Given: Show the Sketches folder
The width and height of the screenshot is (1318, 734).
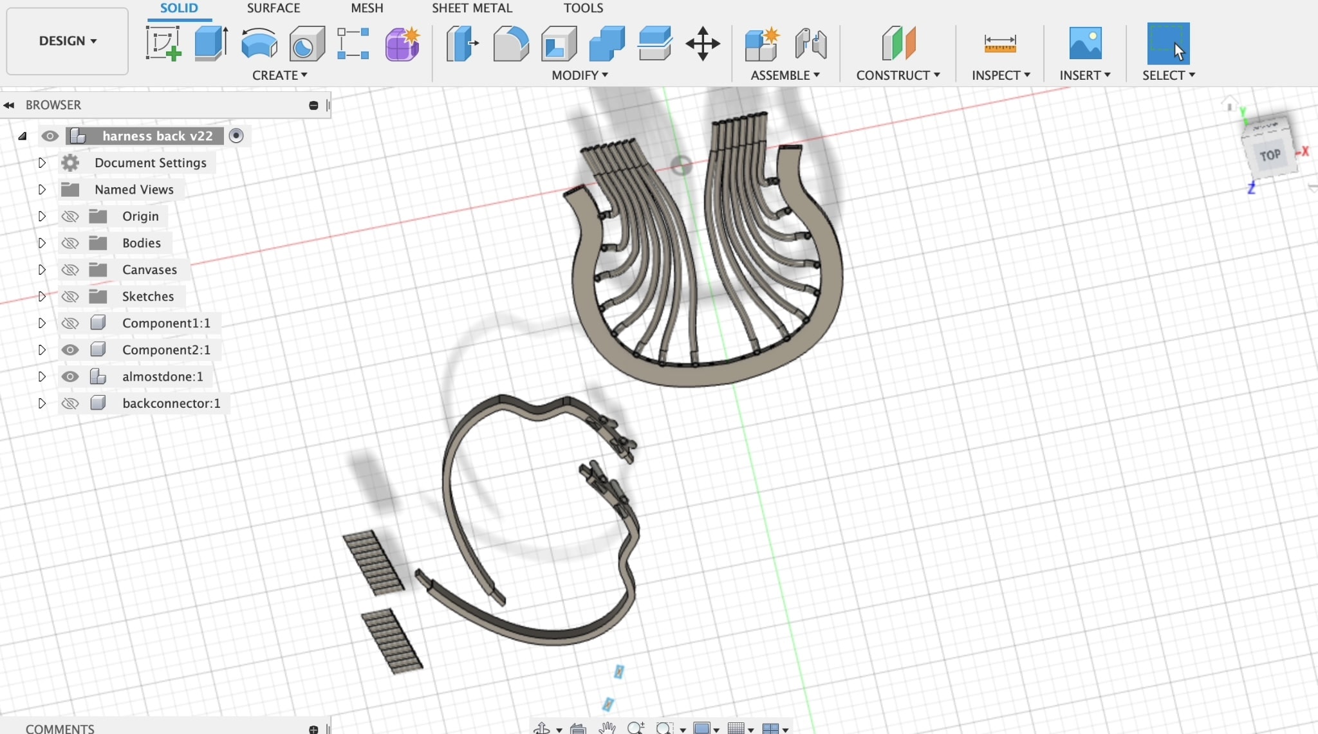Looking at the screenshot, I should (x=70, y=297).
